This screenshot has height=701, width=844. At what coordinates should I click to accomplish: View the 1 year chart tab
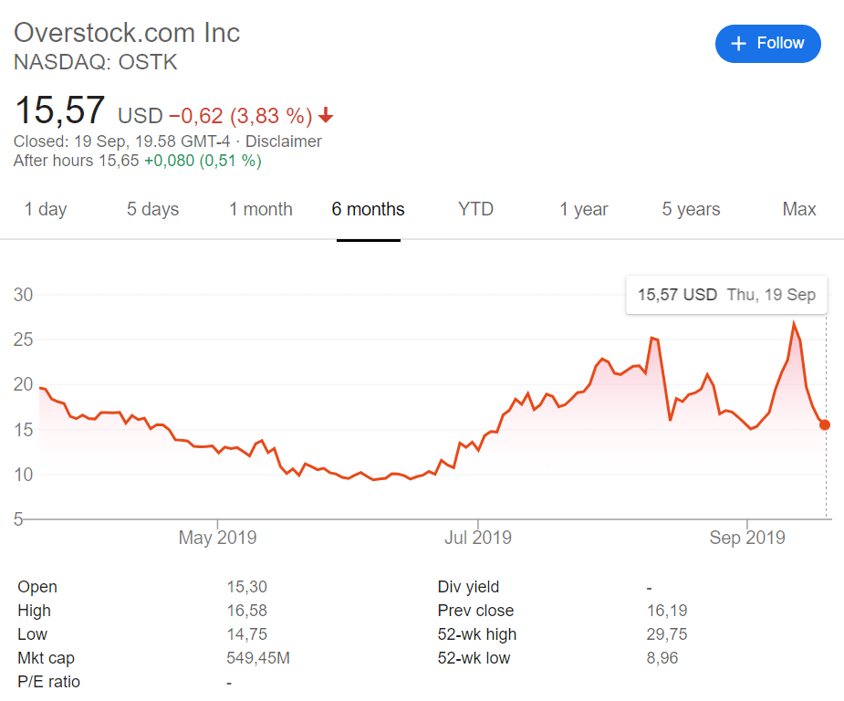(584, 209)
